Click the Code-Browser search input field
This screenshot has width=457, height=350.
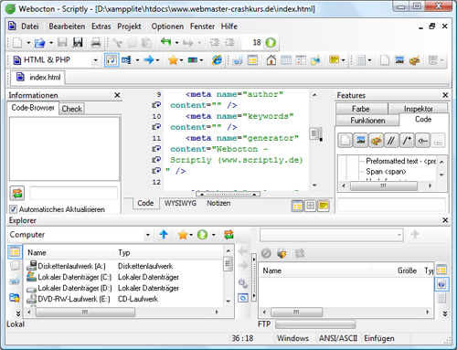74,193
